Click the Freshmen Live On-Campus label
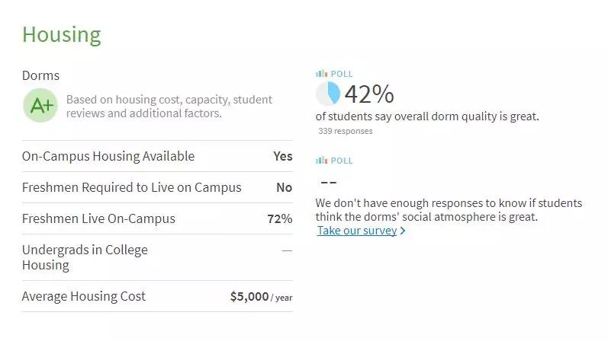 98,218
